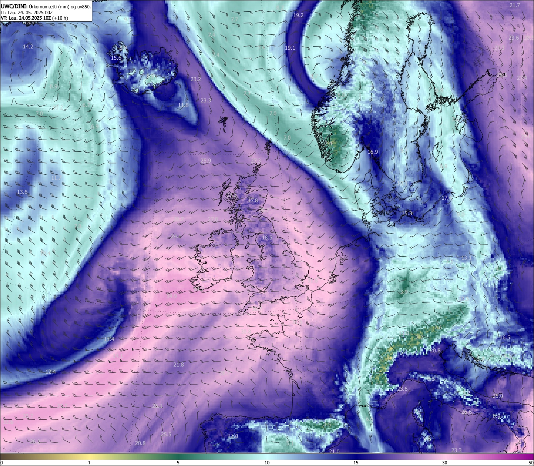Click the map value 13.6

(x=22, y=192)
